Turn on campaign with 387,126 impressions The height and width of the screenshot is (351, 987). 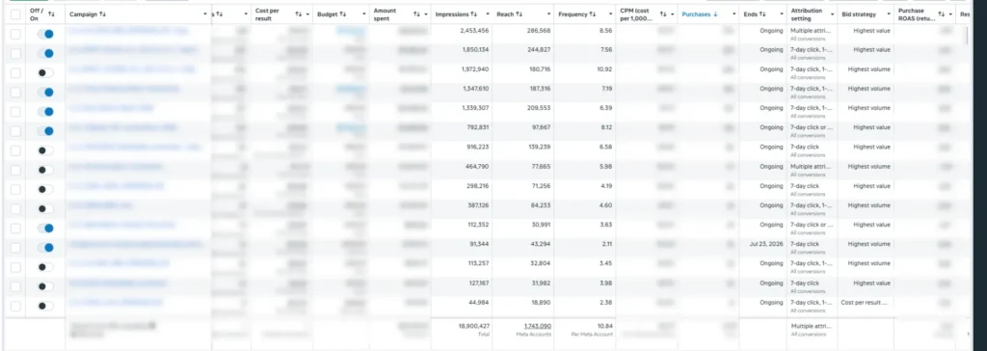pyautogui.click(x=45, y=208)
